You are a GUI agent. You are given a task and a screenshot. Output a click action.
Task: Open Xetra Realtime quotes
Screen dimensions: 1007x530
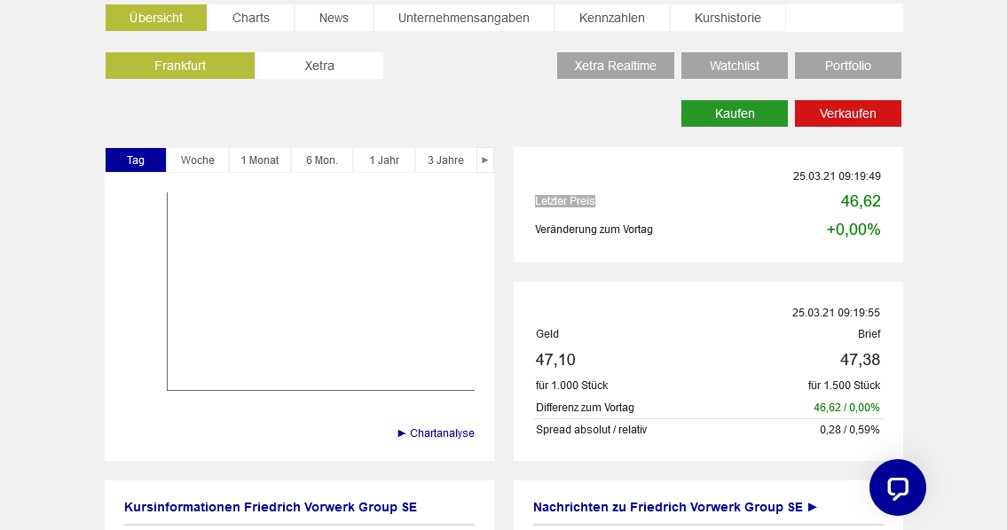click(x=615, y=65)
